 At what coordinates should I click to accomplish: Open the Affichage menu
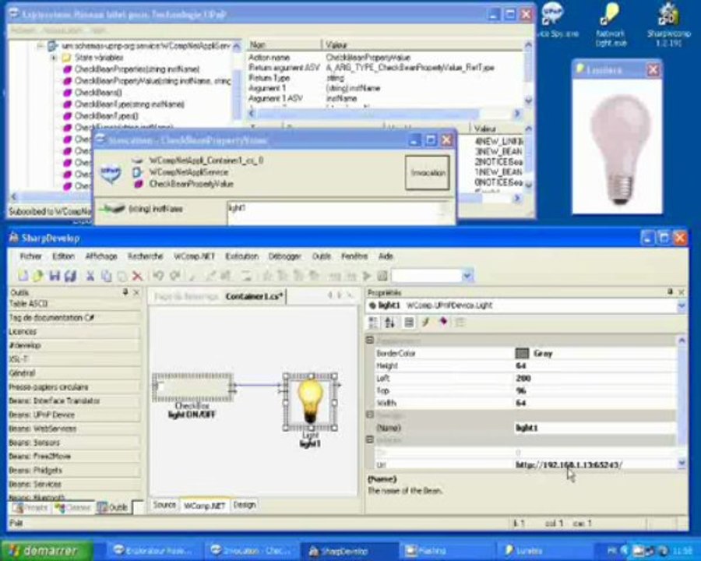click(x=101, y=256)
